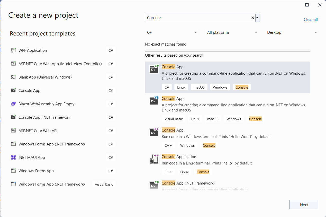
Task: Select the ASP.NET Core Web App MVC icon
Action: tap(13, 64)
